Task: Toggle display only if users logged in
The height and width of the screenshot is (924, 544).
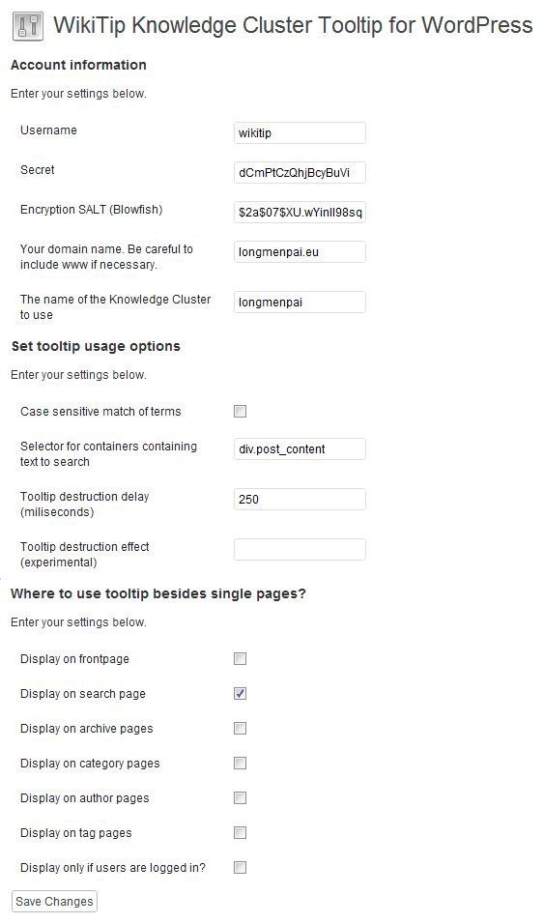Action: click(240, 867)
